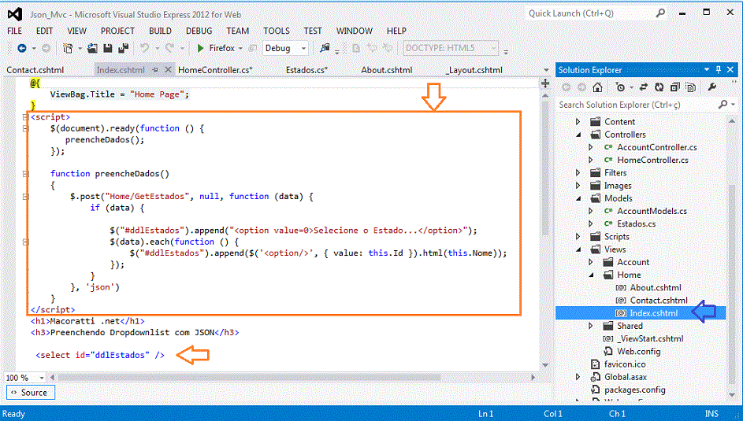This screenshot has width=743, height=421.
Task: Select Estados.cs in the Models folder
Action: (636, 223)
